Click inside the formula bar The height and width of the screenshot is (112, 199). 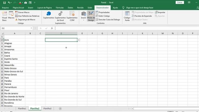pyautogui.click(x=127, y=28)
